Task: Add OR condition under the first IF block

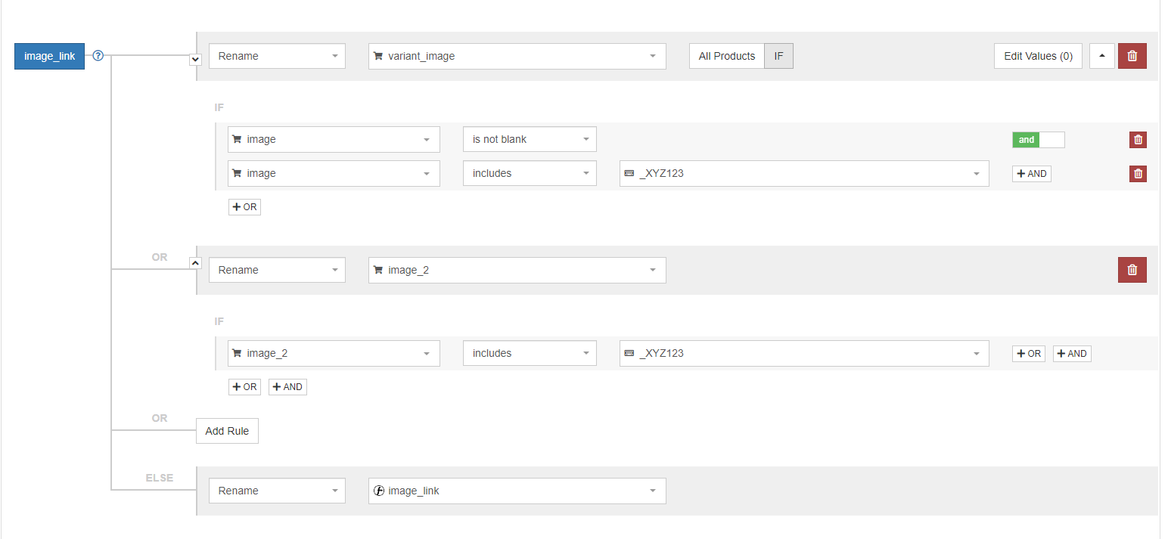Action: click(x=244, y=207)
